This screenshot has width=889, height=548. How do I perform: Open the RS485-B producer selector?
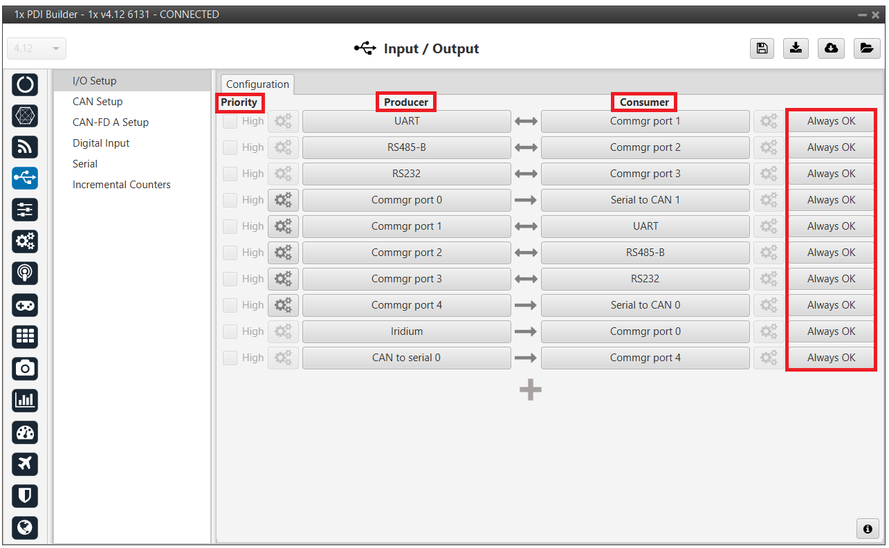[x=406, y=147]
